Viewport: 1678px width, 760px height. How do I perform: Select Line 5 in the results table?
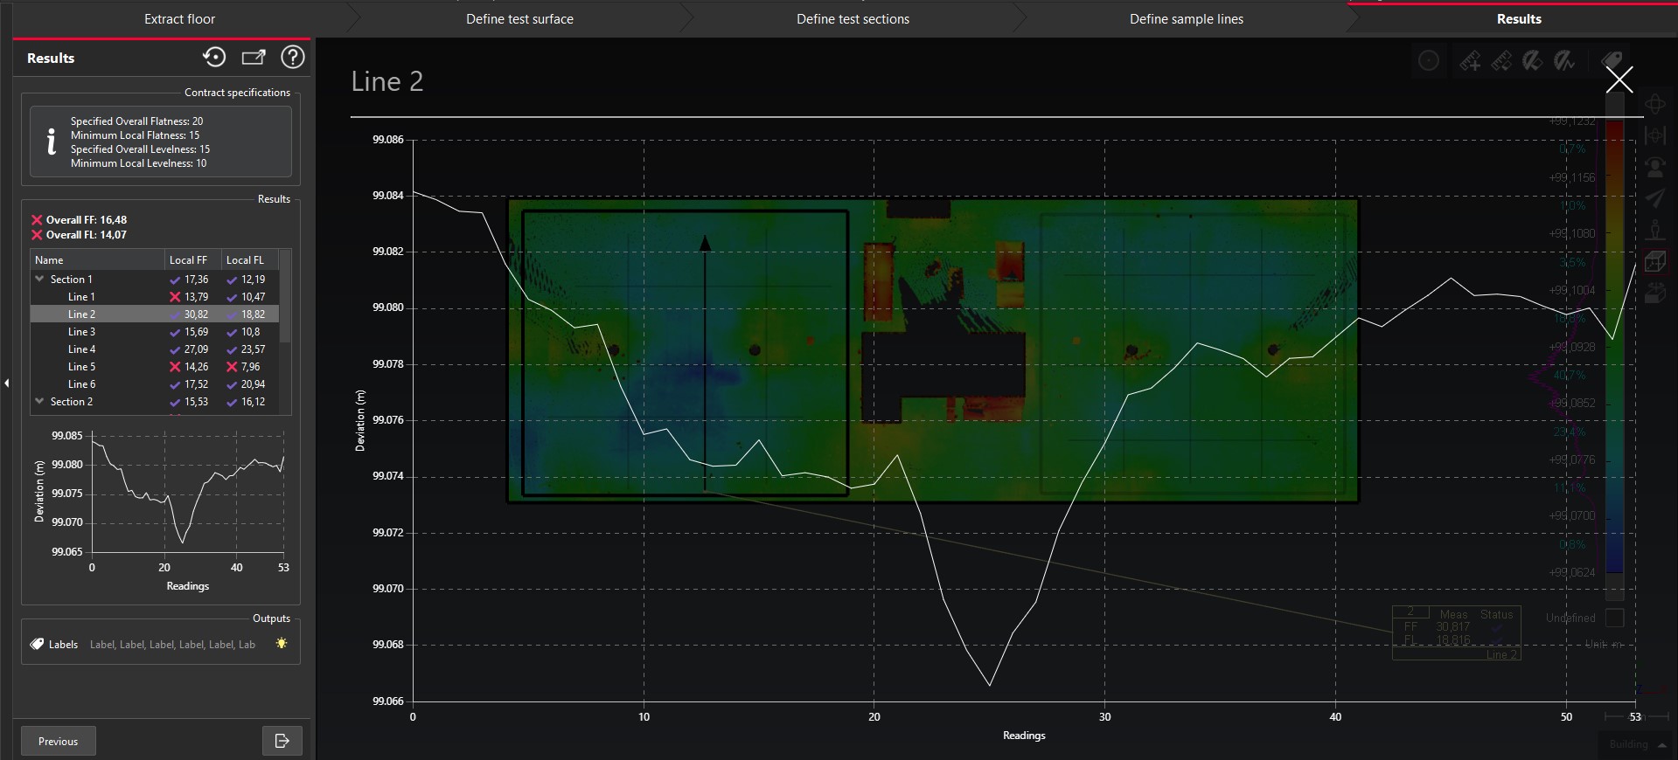tap(81, 367)
